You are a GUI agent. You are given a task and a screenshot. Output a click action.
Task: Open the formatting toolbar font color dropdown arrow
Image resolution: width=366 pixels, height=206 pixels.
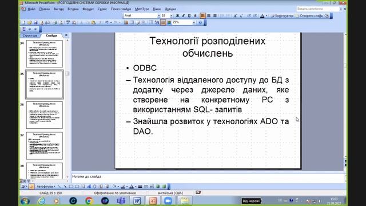[x=266, y=15]
